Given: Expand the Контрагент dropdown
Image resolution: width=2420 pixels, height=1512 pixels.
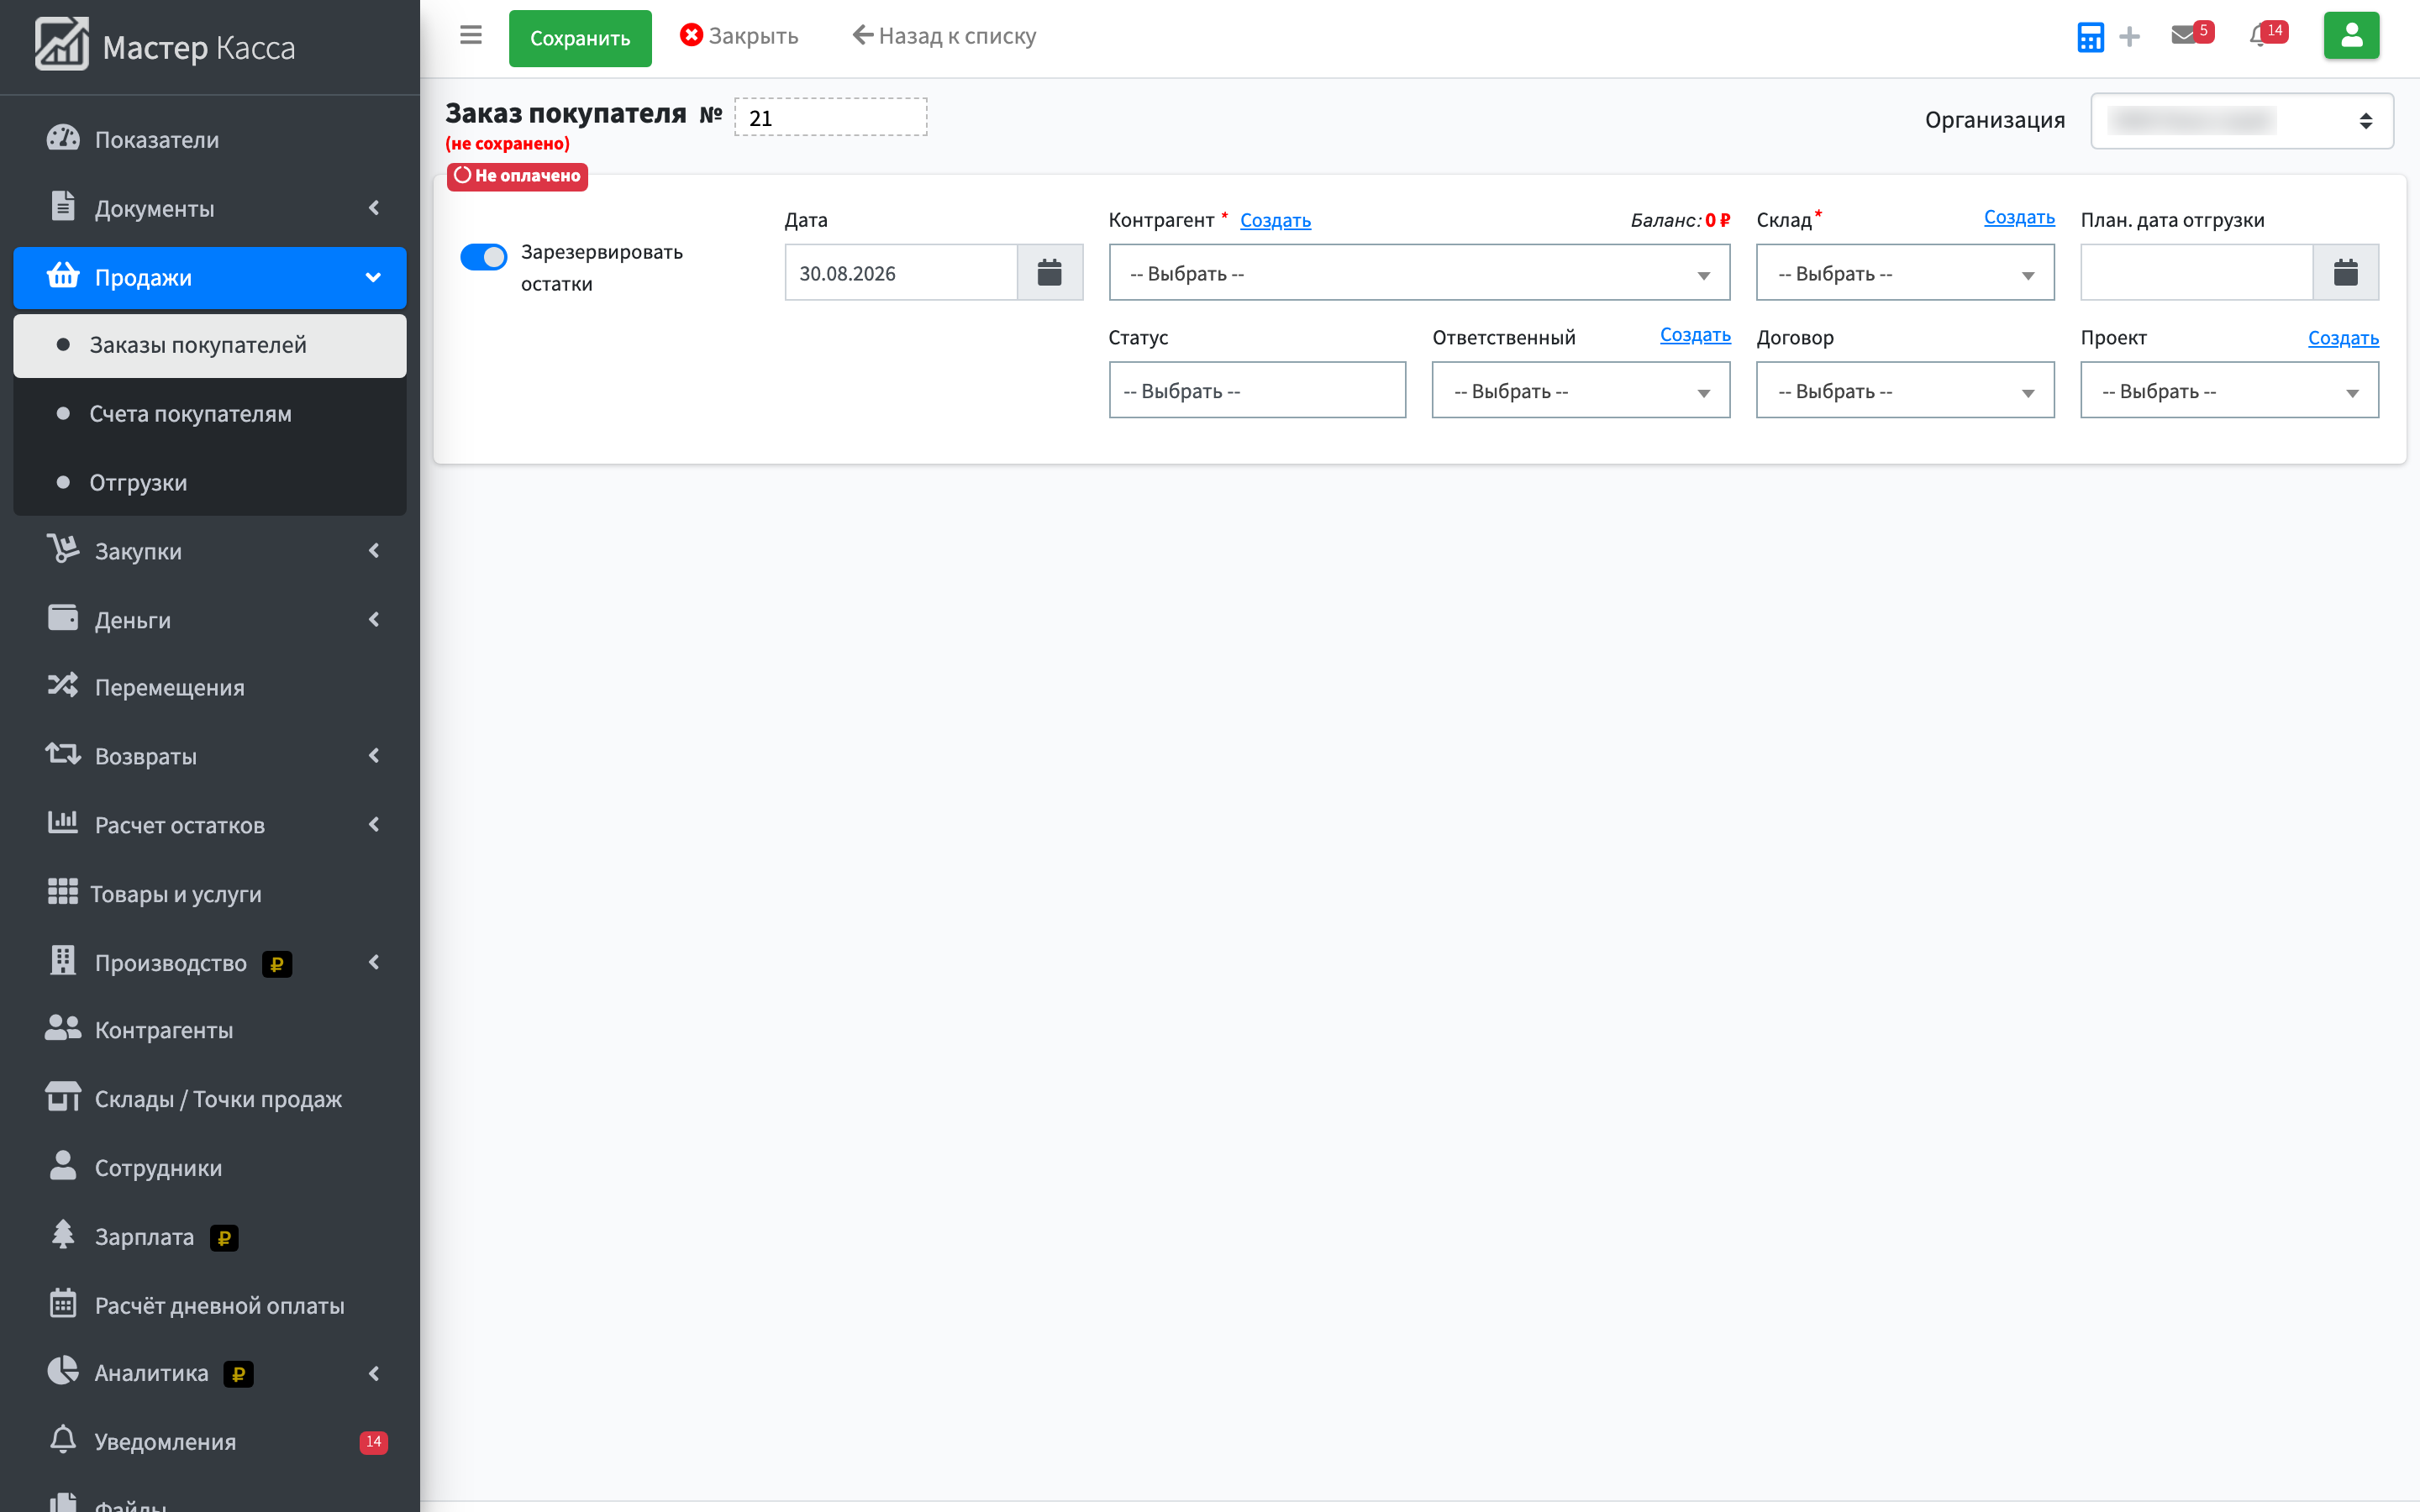Looking at the screenshot, I should 1419,272.
